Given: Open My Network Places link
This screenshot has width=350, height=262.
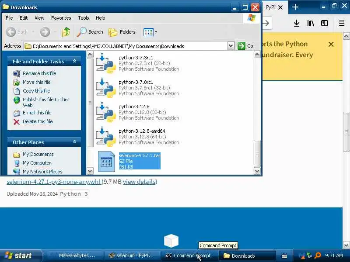Looking at the screenshot, I should point(42,172).
